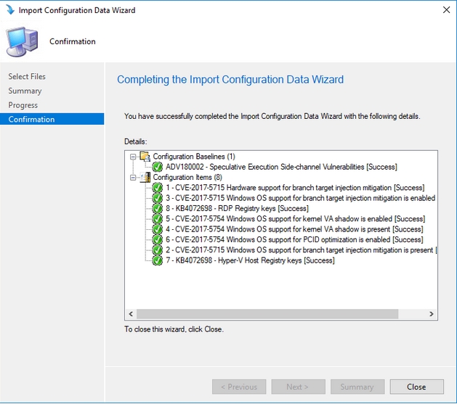Click check icon for Hyper-V Host Registry keys
Screen dimensions: 457x404
pyautogui.click(x=158, y=260)
